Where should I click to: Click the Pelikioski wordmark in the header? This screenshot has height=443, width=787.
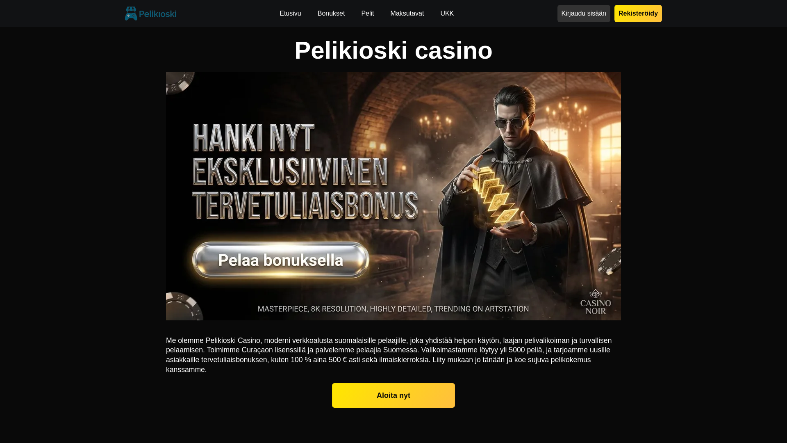tap(158, 14)
